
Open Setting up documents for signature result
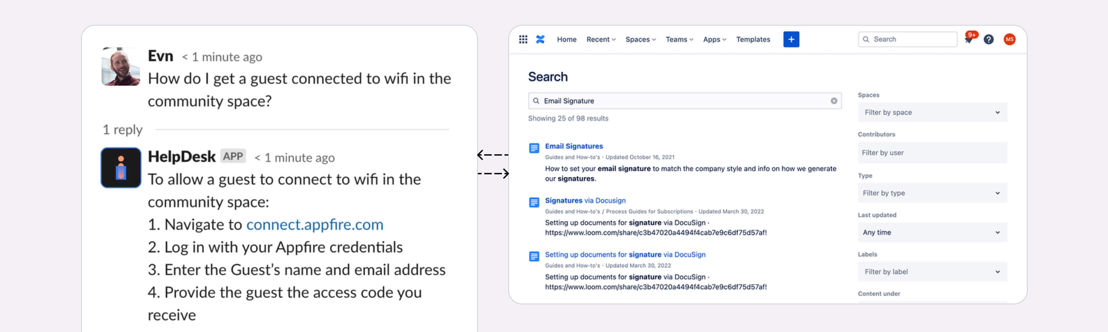625,254
